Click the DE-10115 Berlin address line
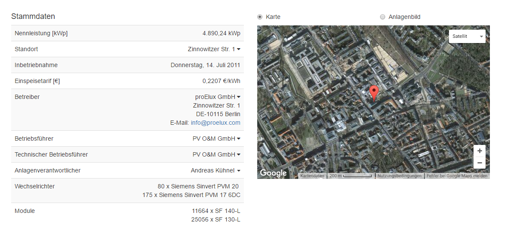This screenshot has width=508, height=237. pyautogui.click(x=218, y=114)
